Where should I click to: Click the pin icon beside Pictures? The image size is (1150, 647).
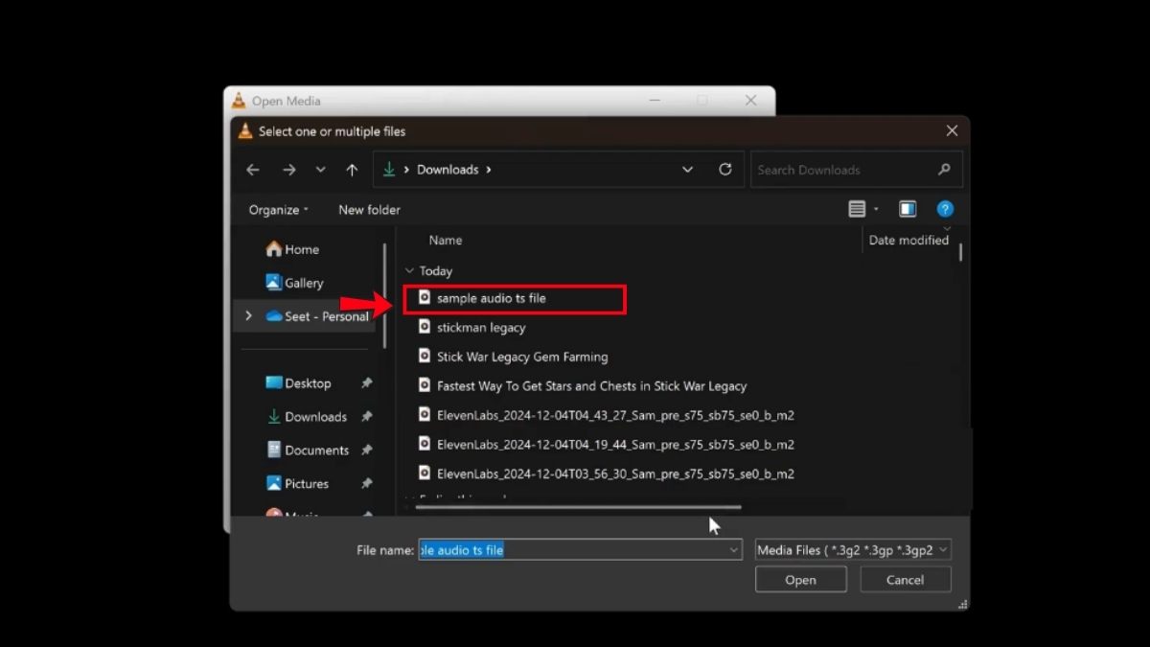coord(366,484)
